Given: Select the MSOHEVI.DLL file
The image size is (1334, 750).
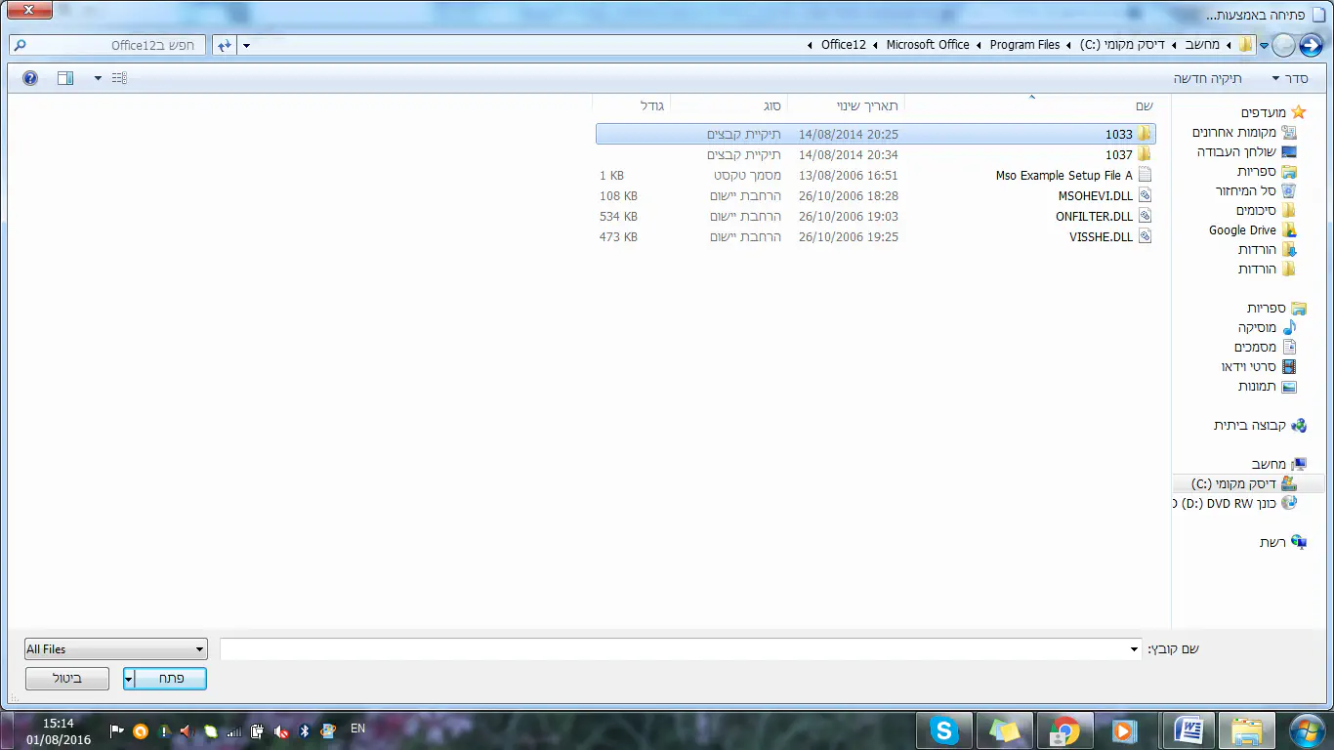Looking at the screenshot, I should tap(1095, 196).
